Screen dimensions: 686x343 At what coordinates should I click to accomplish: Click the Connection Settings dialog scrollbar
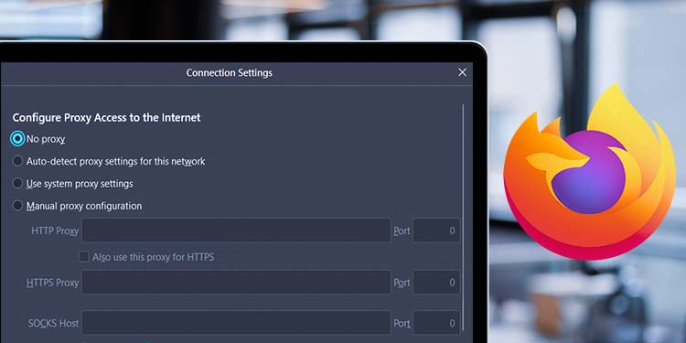click(463, 218)
